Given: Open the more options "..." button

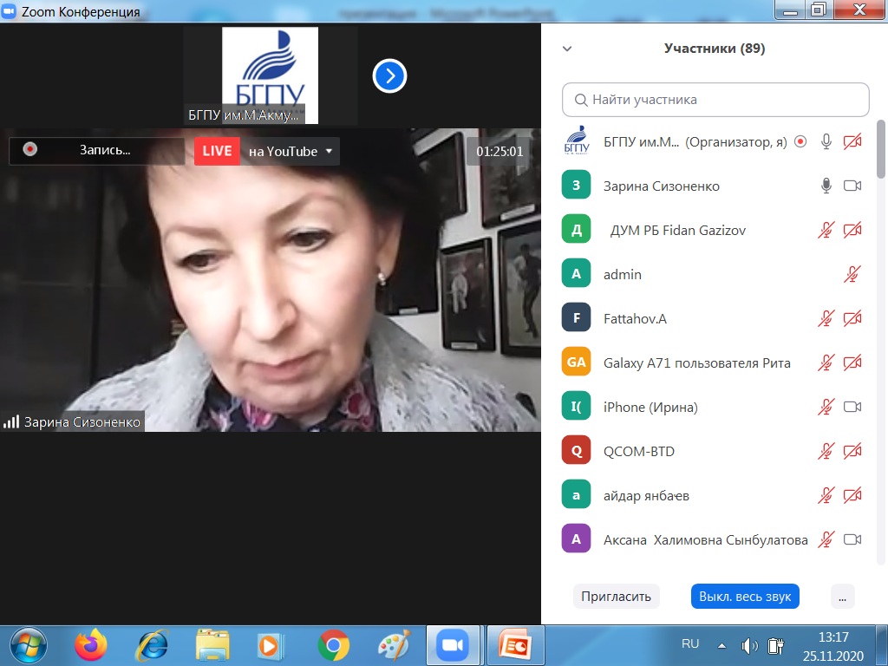Looking at the screenshot, I should [842, 597].
